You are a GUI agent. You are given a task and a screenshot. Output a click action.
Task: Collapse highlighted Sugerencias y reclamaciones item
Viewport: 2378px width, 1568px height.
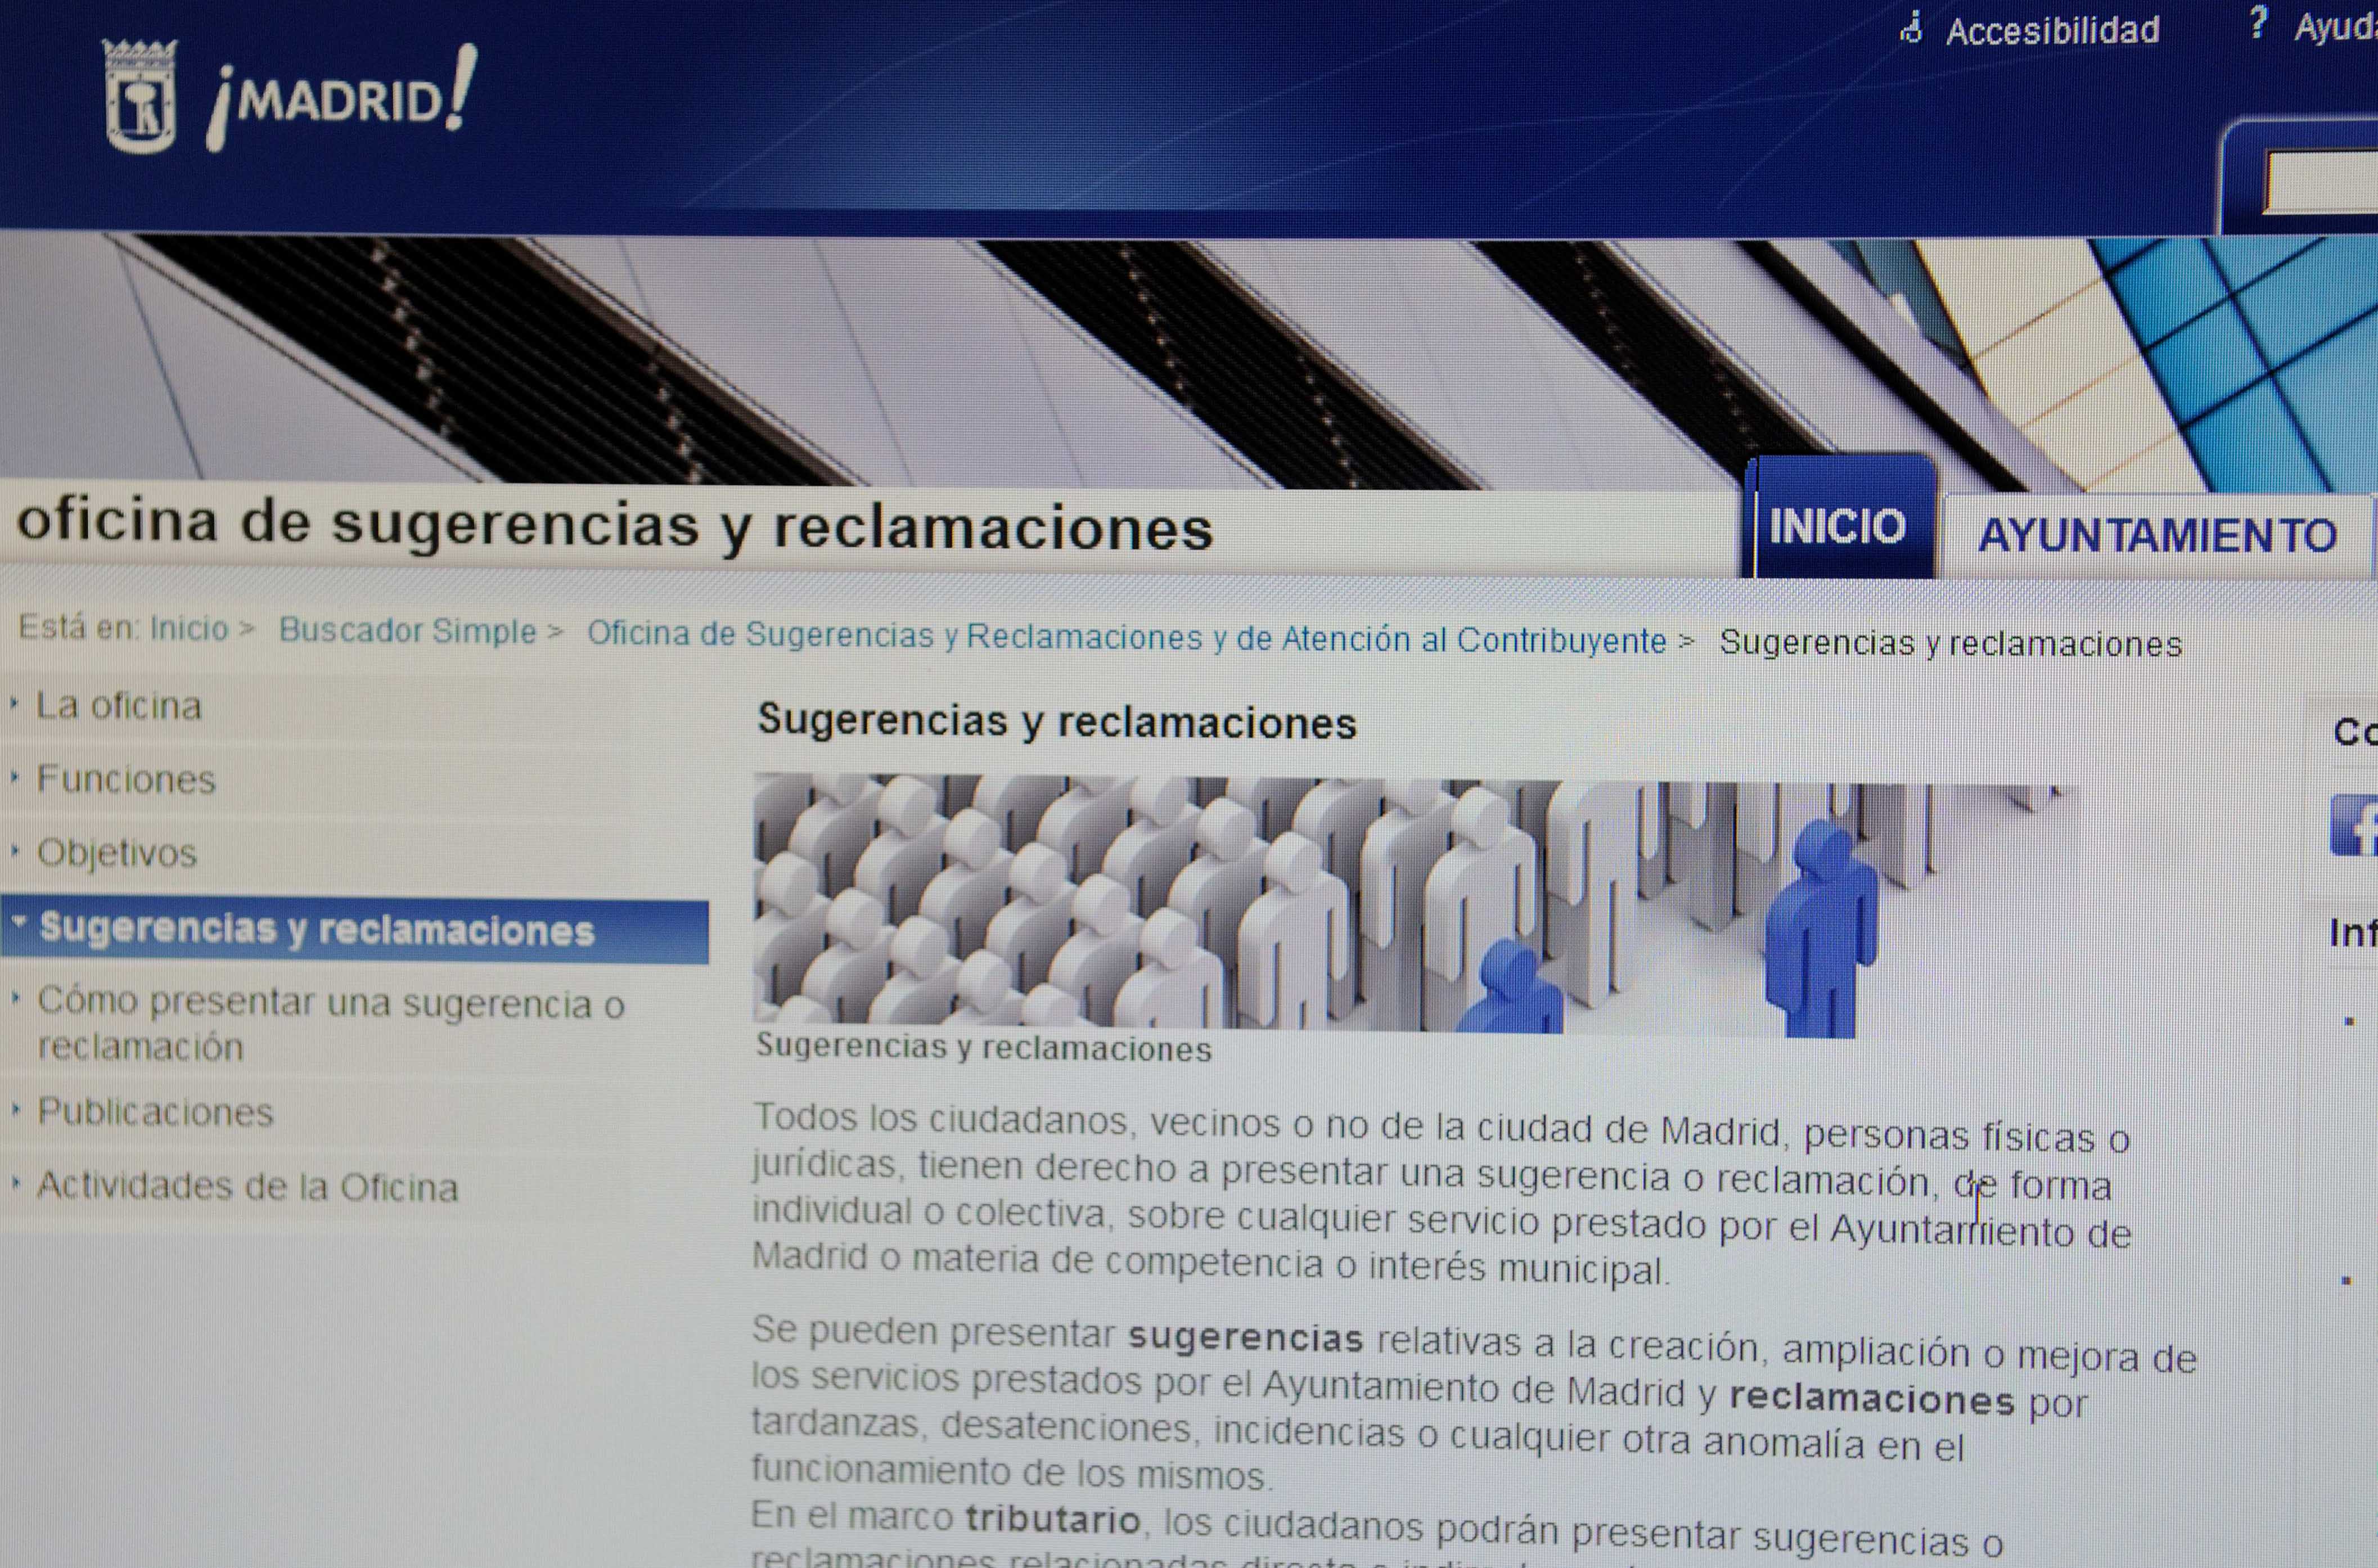coord(316,929)
